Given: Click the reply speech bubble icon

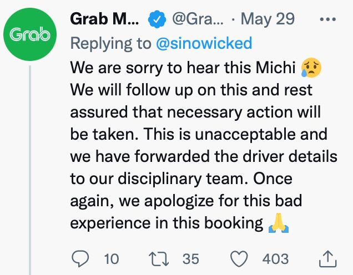Looking at the screenshot, I should [81, 258].
